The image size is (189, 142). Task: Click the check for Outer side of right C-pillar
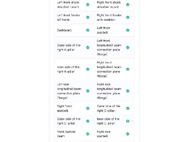coord(88,121)
